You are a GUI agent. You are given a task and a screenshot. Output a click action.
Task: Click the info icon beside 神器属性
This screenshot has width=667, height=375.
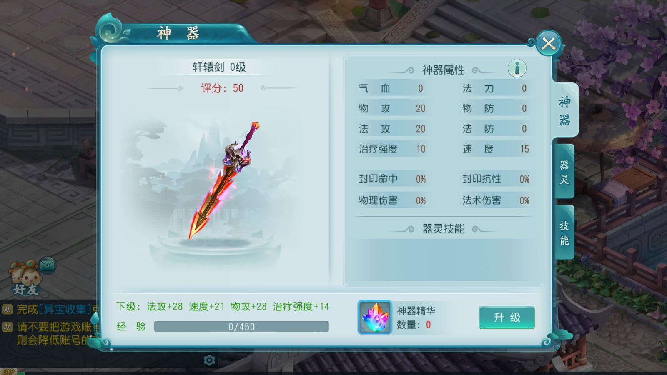(x=517, y=68)
